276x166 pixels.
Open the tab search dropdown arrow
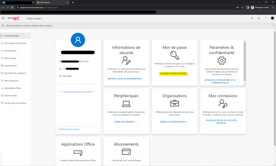pyautogui.click(x=253, y=2)
